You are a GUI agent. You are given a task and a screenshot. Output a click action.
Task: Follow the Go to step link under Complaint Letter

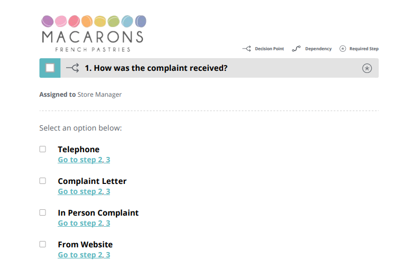click(84, 191)
